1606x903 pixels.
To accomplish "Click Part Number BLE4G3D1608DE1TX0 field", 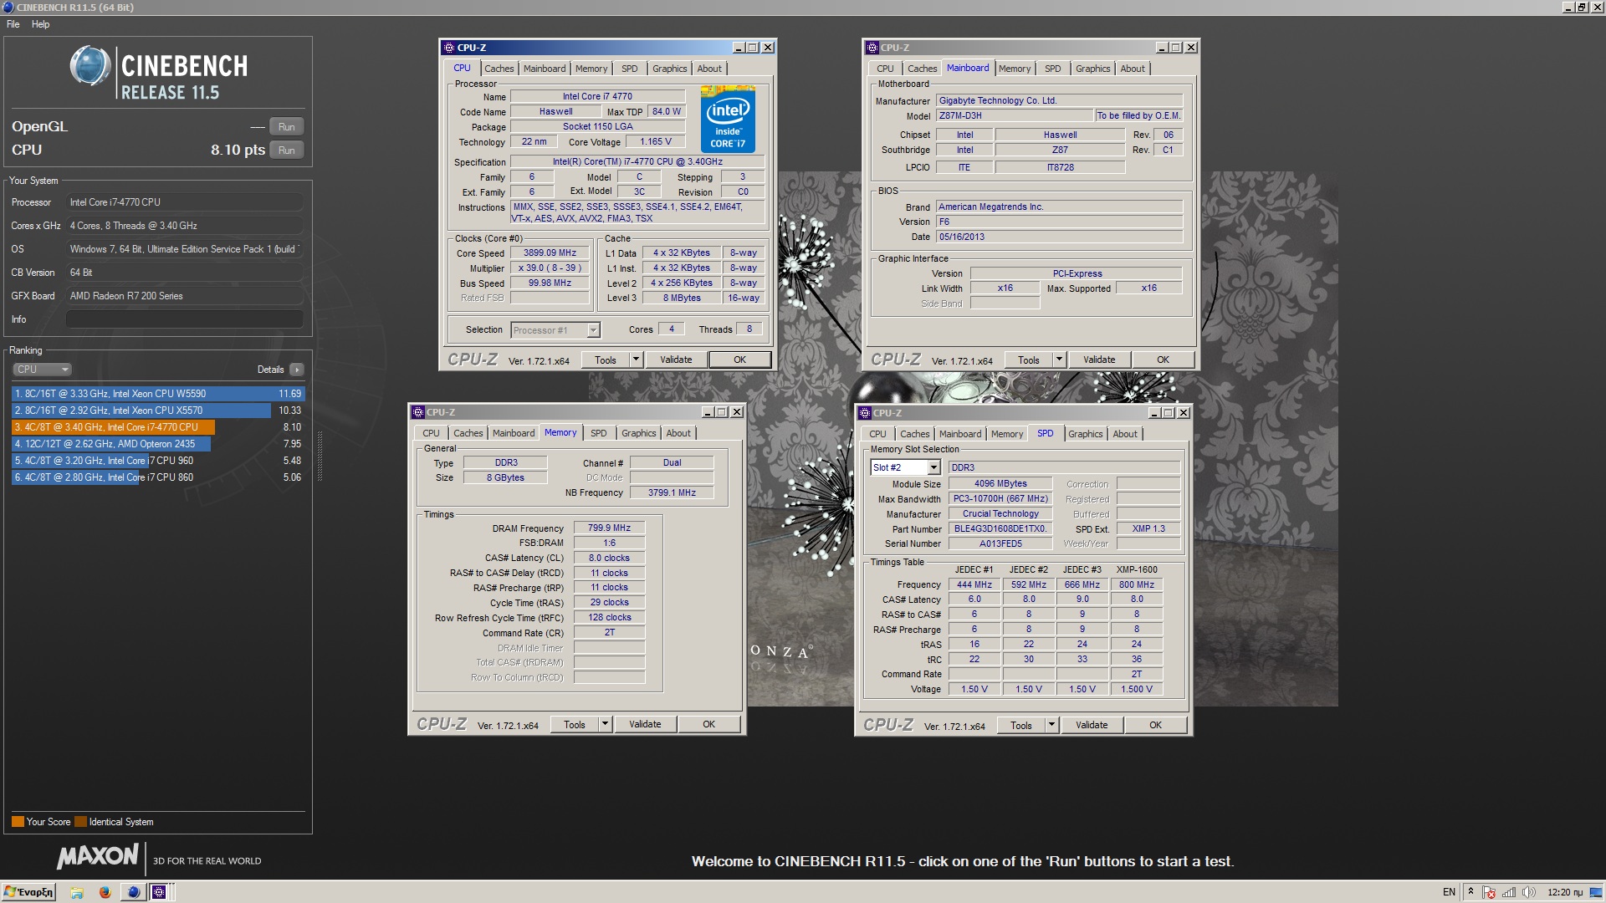I will click(x=1000, y=529).
